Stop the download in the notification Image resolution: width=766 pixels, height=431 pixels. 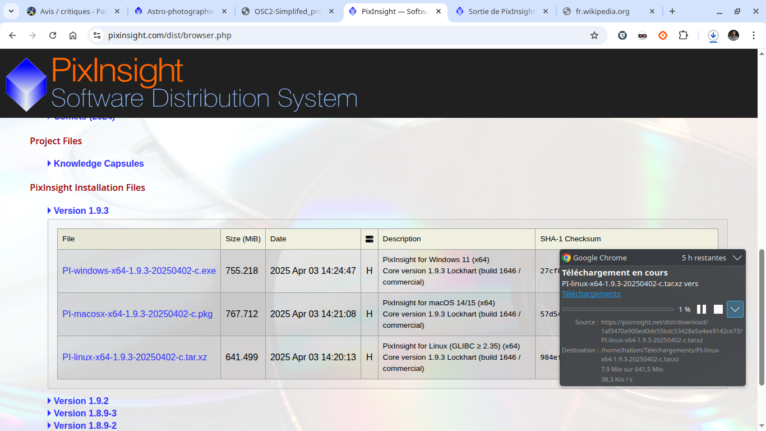(x=718, y=309)
